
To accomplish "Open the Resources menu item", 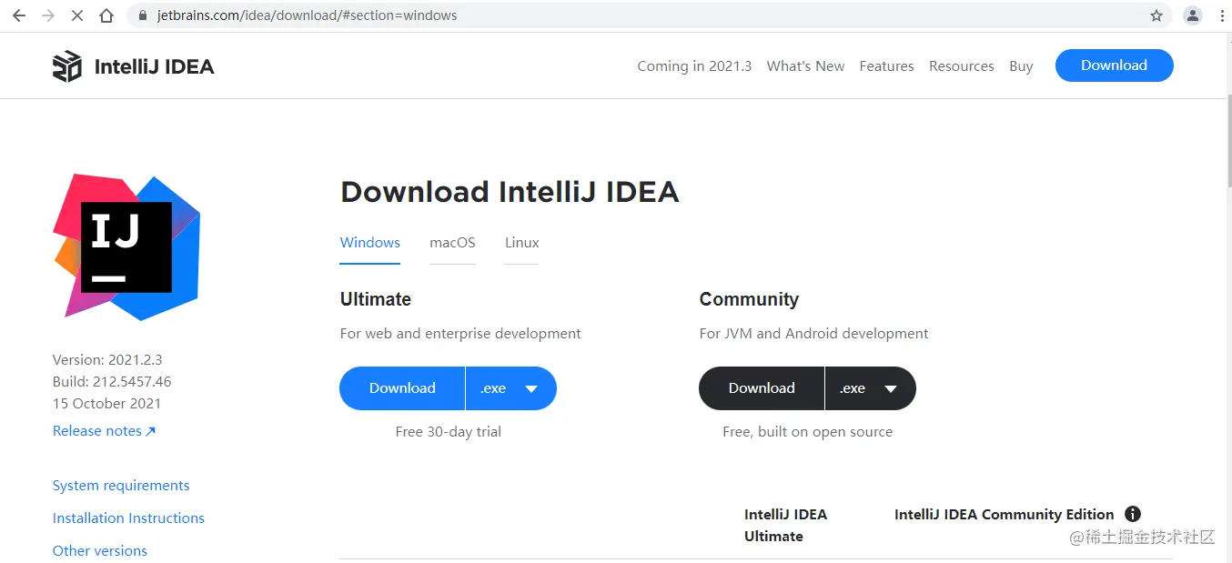I will [961, 66].
